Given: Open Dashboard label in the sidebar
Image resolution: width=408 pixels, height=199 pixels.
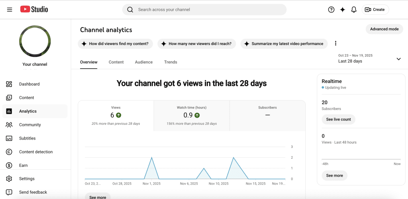Looking at the screenshot, I should click(x=29, y=84).
